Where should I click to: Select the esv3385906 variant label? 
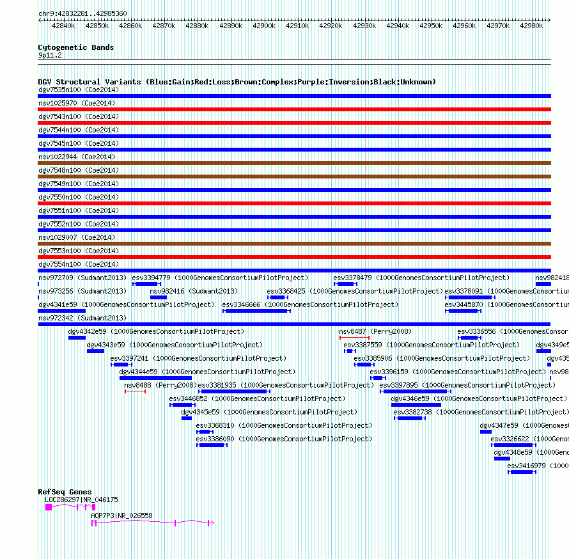pyautogui.click(x=442, y=358)
